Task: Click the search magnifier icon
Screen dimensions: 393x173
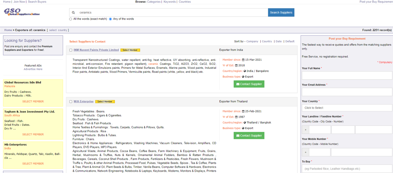Action: [x=74, y=12]
